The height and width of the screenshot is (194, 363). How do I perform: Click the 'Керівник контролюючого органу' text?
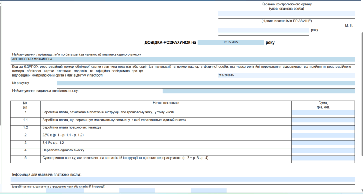(286, 4)
